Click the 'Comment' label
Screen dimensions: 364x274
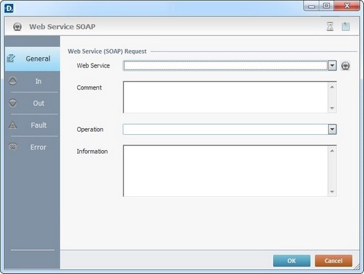click(x=89, y=87)
